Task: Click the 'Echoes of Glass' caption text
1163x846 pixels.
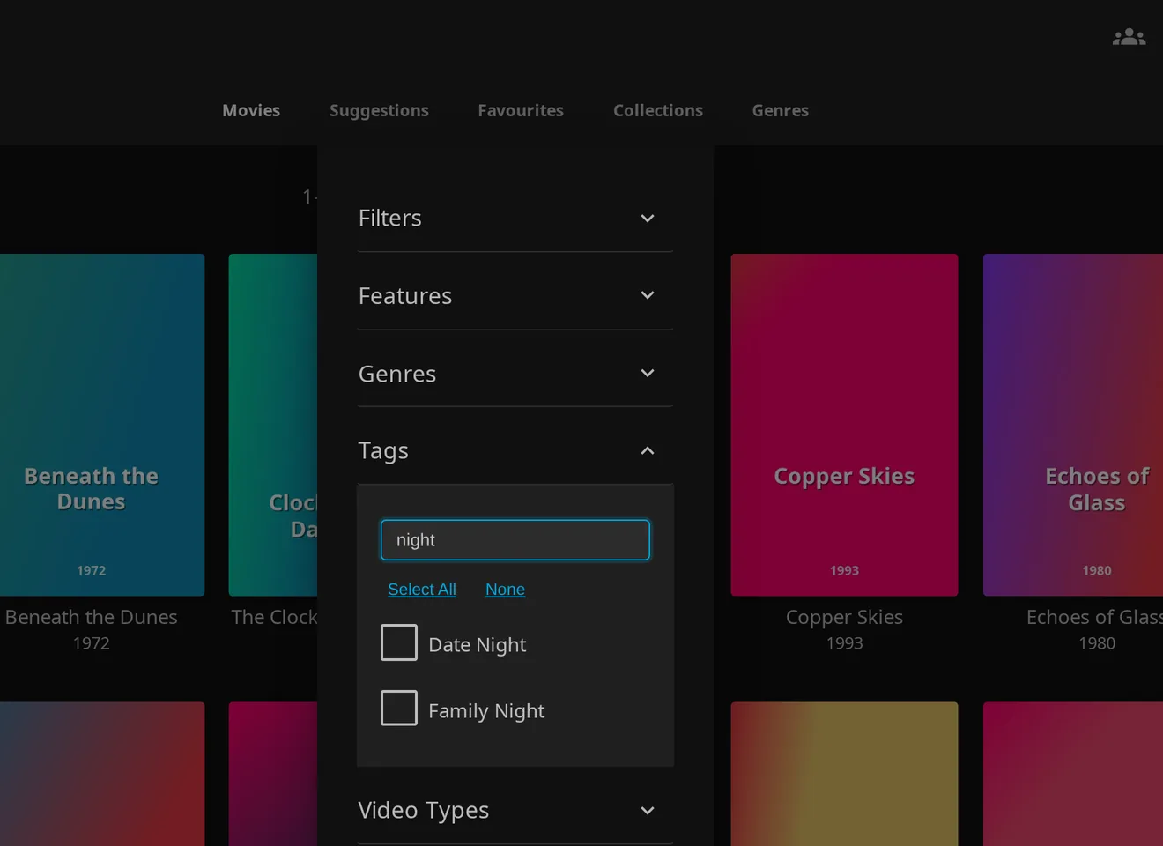Action: [x=1095, y=617]
